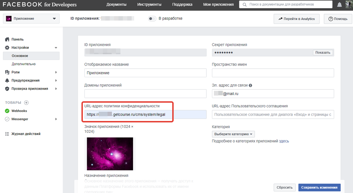The height and width of the screenshot is (193, 353).
Task: Open Webhooks product in sidebar
Action: click(19, 111)
